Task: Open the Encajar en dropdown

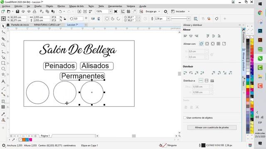Action: 159,12
